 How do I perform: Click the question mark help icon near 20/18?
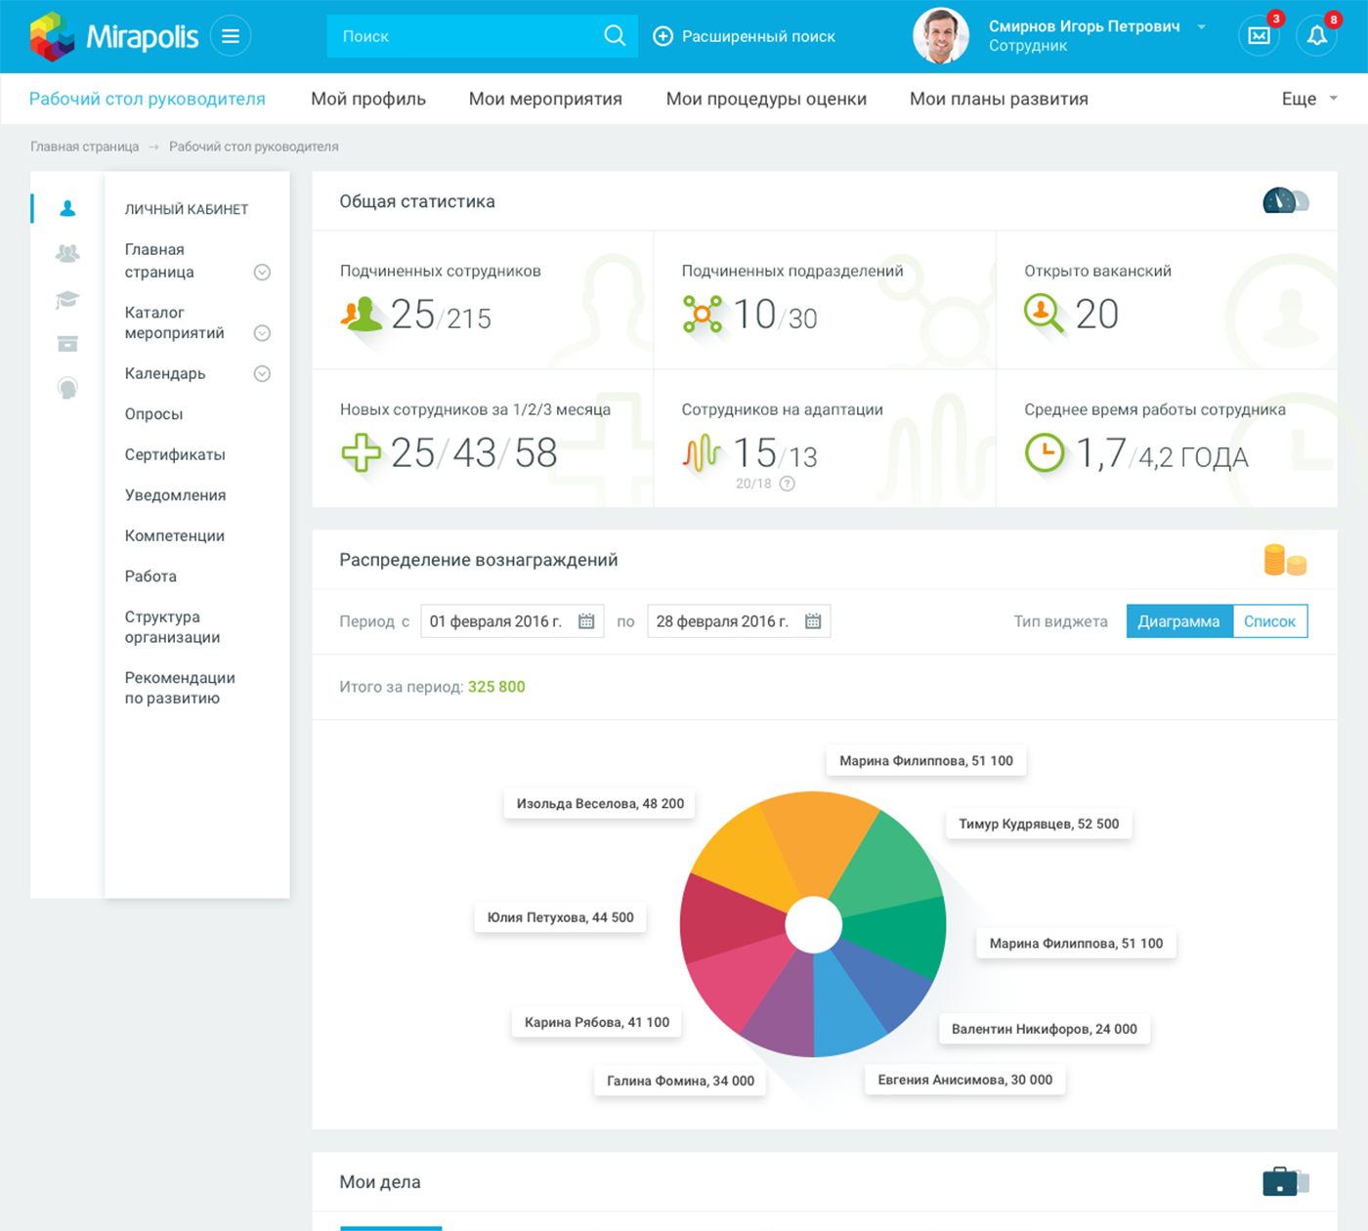tap(787, 484)
